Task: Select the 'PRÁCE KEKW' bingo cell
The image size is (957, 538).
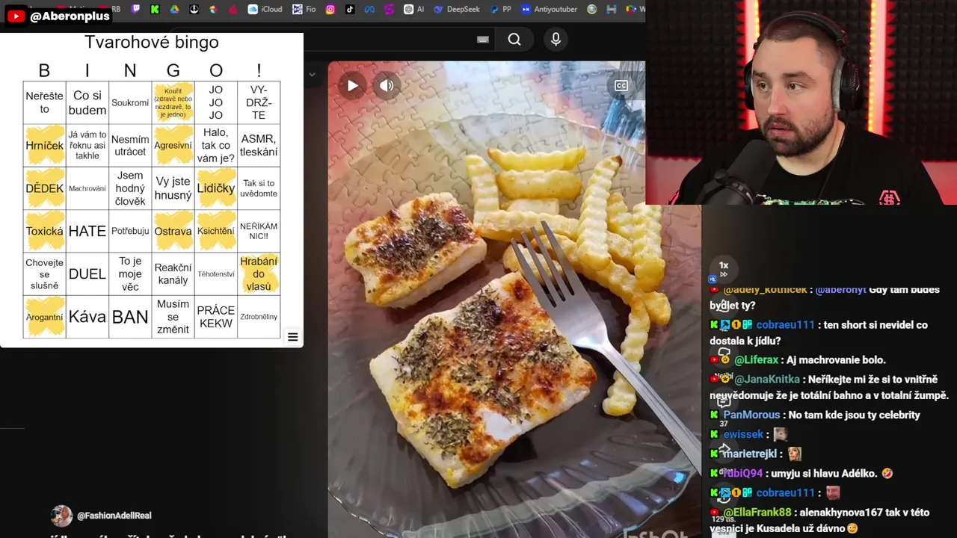Action: tap(216, 317)
